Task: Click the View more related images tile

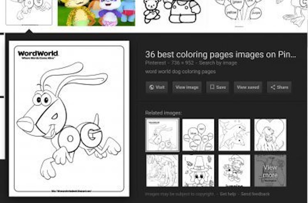Action: [270, 170]
